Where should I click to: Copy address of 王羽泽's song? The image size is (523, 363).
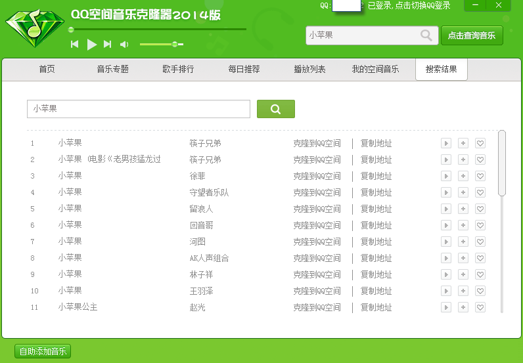(x=376, y=291)
